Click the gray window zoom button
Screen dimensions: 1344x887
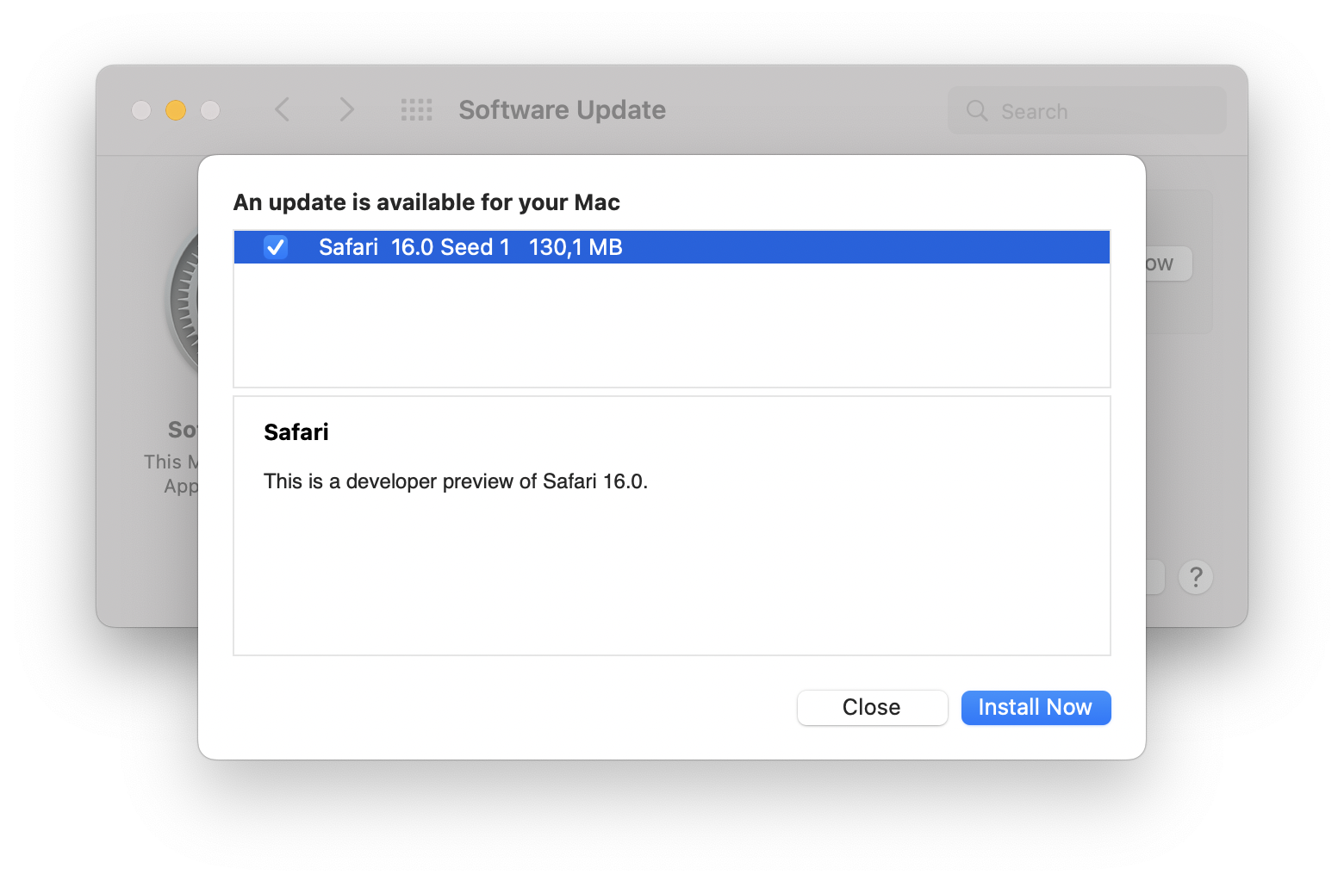[210, 110]
